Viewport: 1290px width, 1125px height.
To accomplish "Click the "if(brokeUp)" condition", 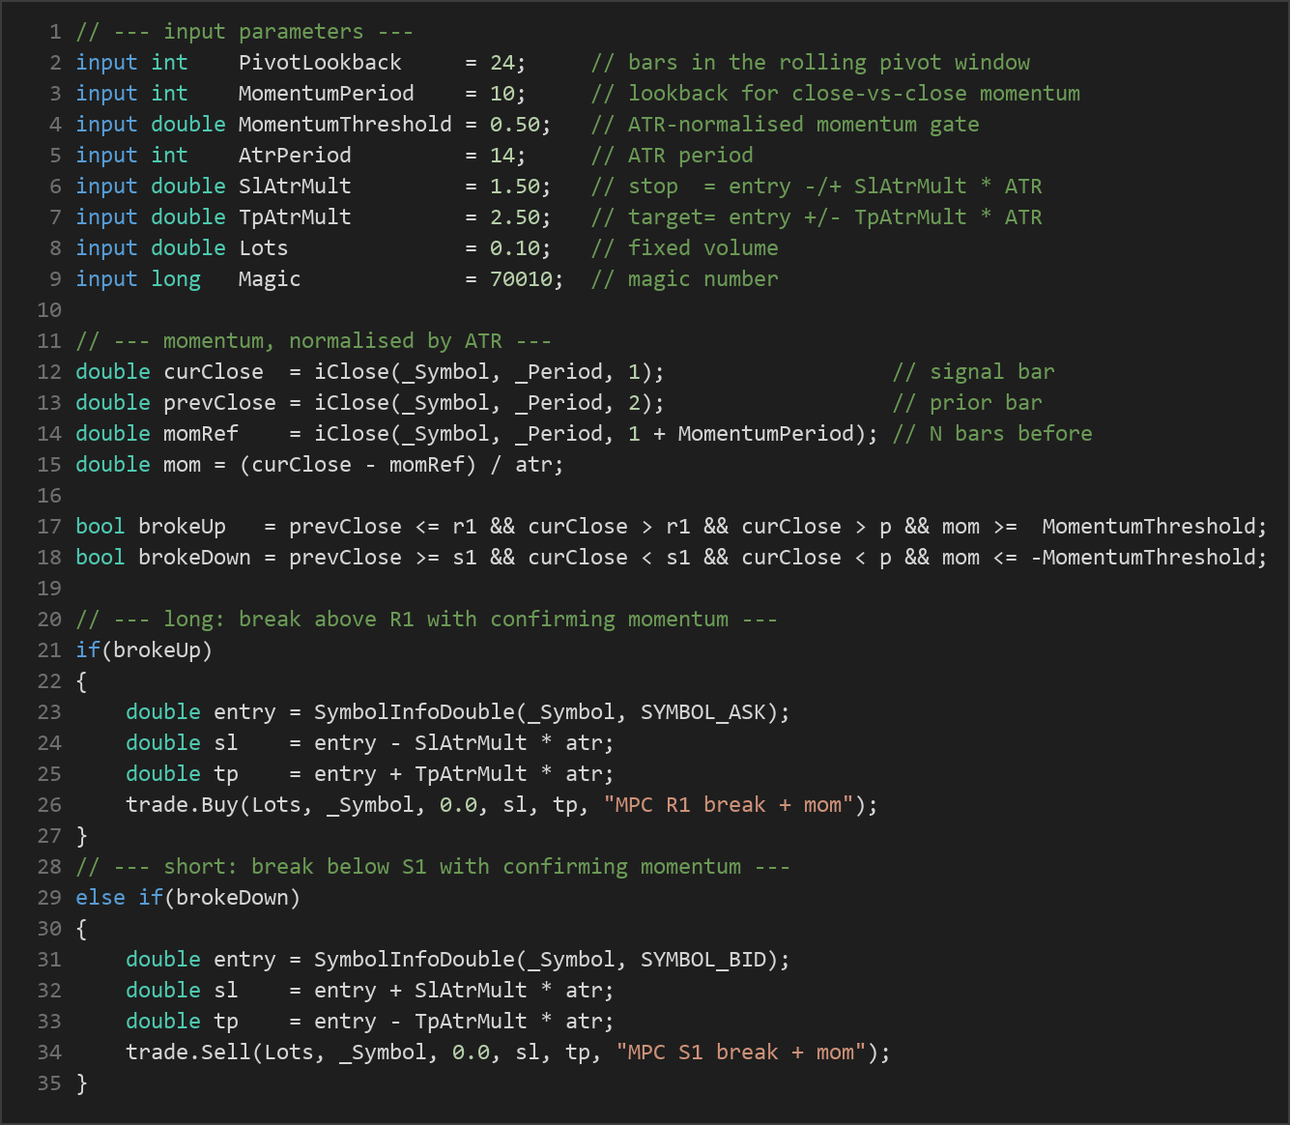I will (144, 650).
